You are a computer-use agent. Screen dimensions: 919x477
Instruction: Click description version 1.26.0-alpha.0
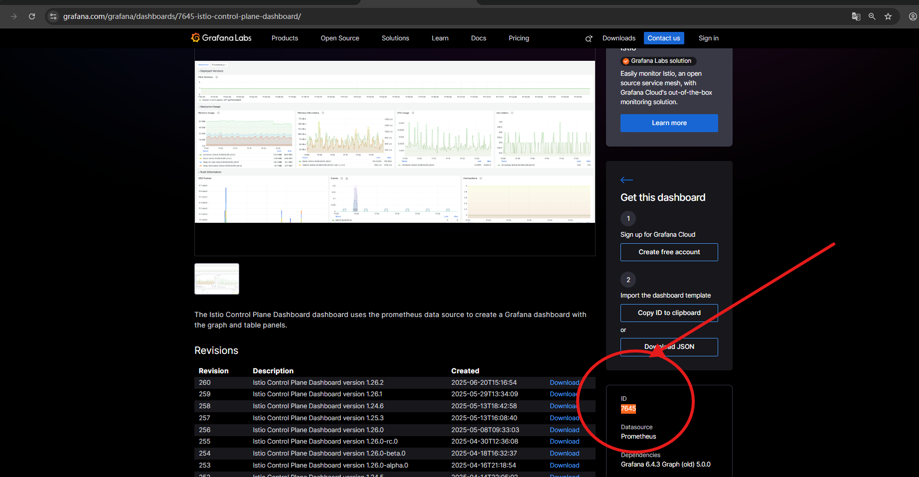330,466
